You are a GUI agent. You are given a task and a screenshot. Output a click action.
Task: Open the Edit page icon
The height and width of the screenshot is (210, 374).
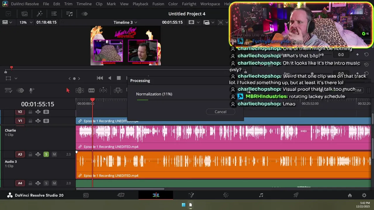156,195
